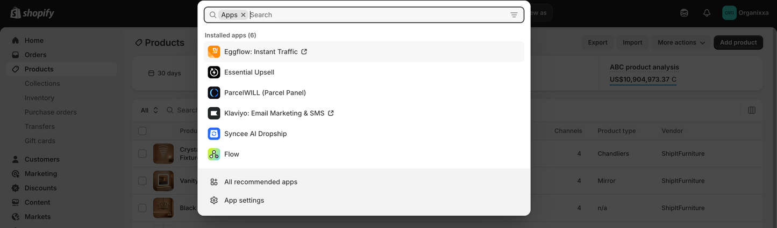The image size is (777, 228).
Task: Open the 30 days date range
Action: (165, 73)
